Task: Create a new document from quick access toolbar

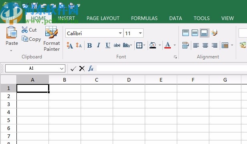Action: click(x=16, y=6)
